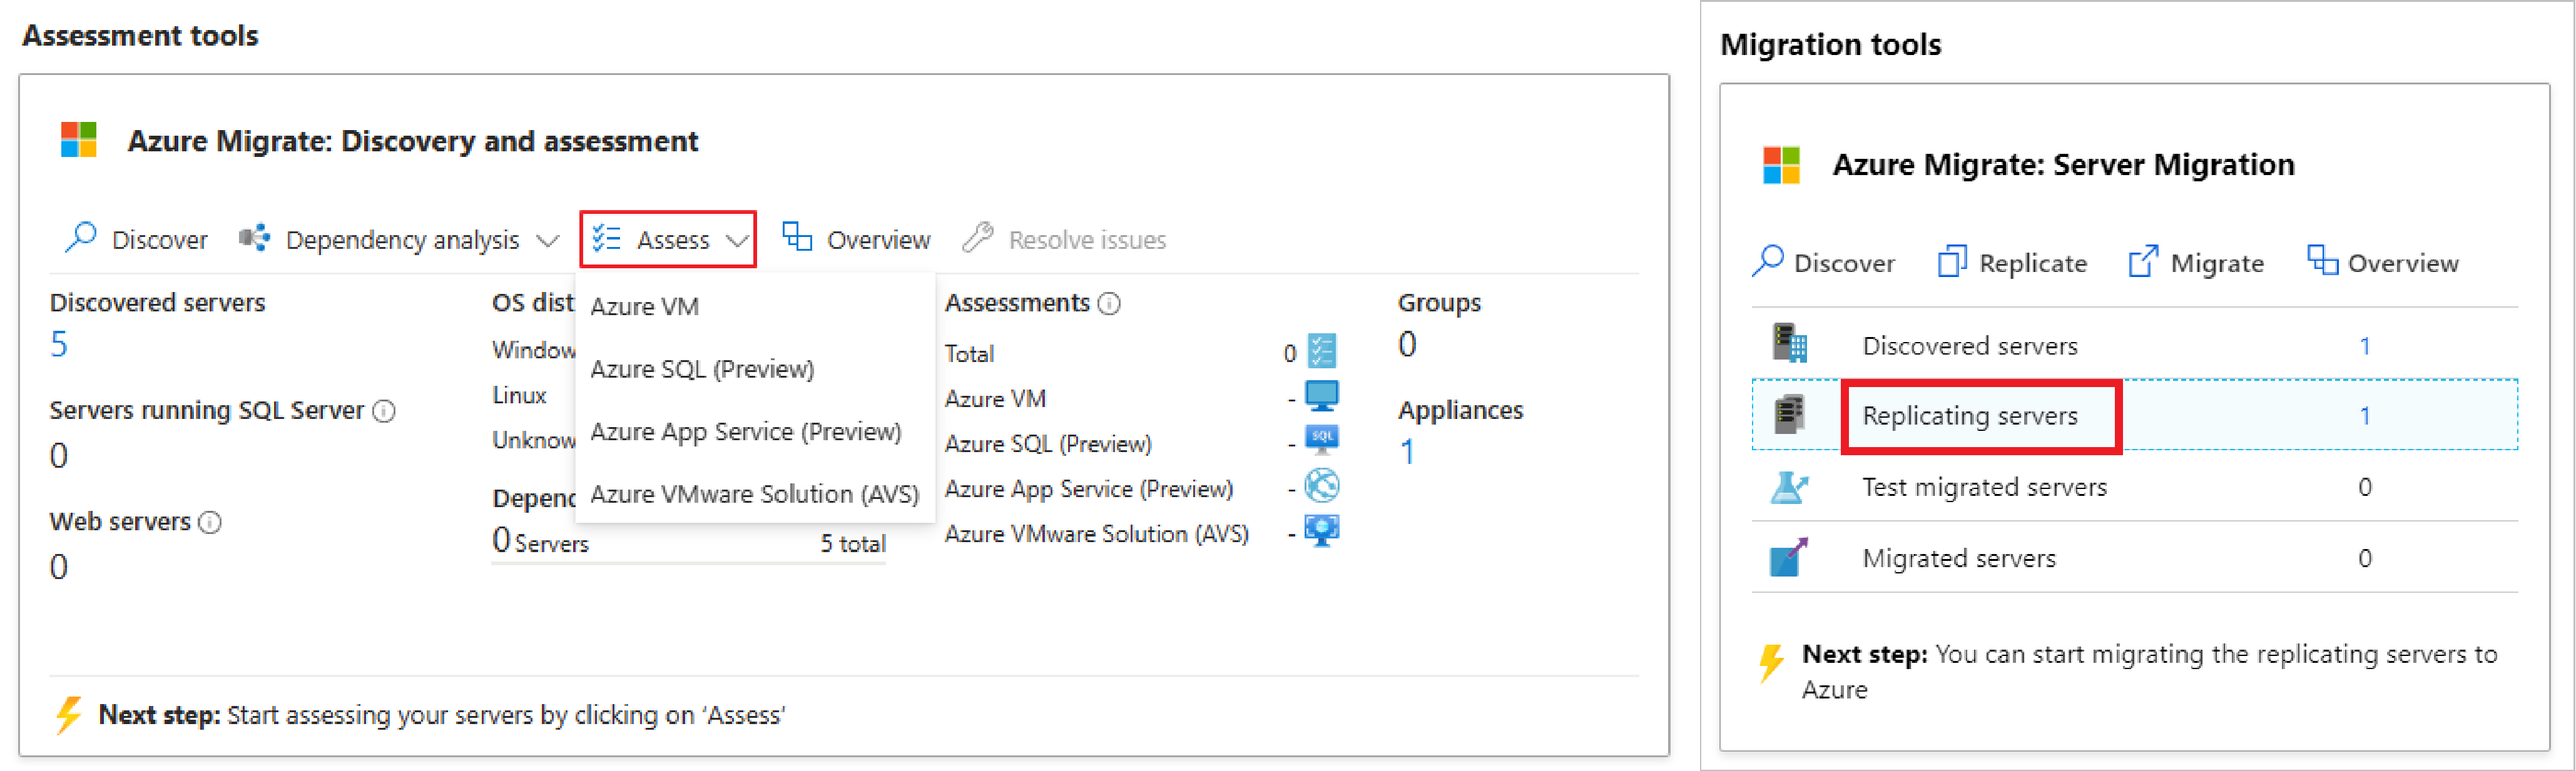Click the Servers running SQL Server count 0
2576x771 pixels.
tap(59, 456)
